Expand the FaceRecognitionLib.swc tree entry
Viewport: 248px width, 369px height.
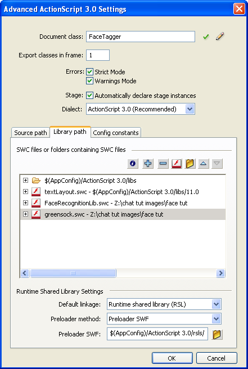pos(26,202)
